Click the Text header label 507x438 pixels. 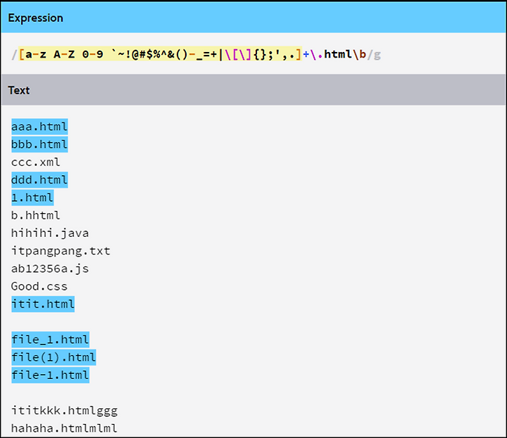coord(19,91)
